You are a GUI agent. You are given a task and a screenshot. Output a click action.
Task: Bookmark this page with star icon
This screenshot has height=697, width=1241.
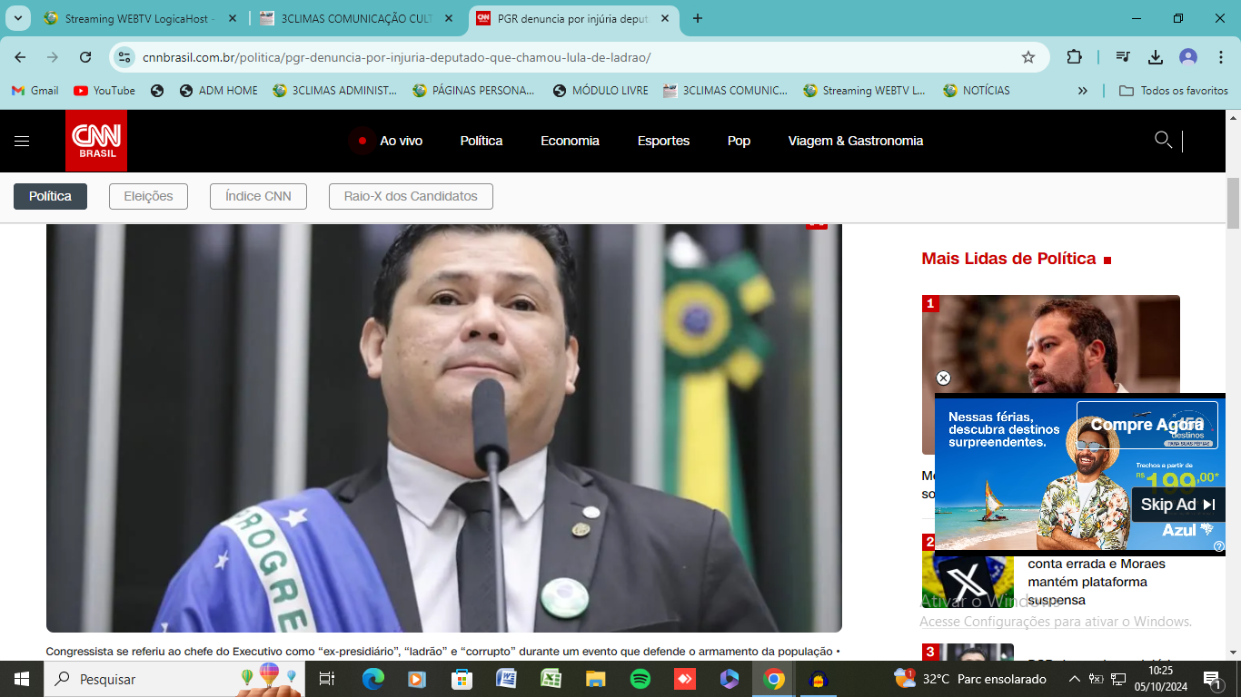click(x=1028, y=57)
